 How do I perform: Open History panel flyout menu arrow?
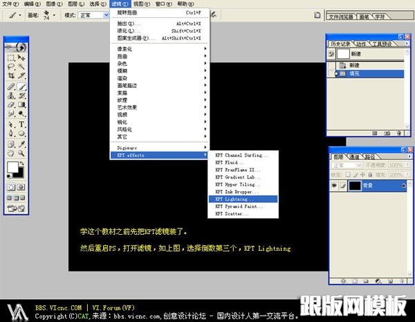coord(407,43)
